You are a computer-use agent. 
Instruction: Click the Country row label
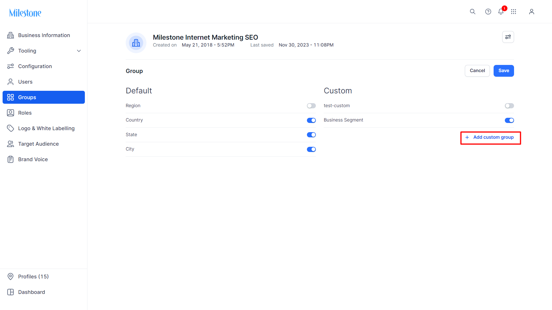coord(134,120)
